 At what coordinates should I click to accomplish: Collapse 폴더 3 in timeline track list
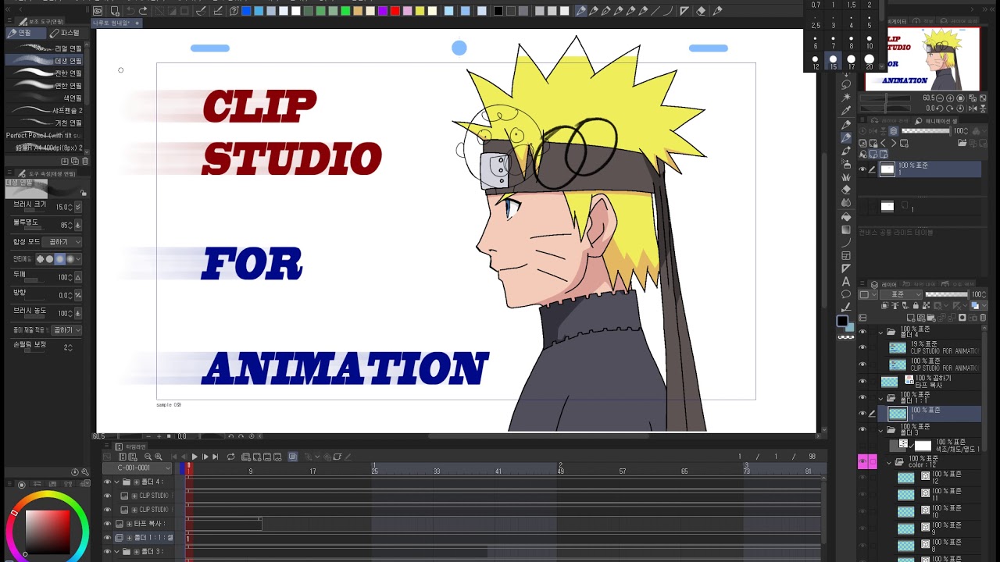117,552
